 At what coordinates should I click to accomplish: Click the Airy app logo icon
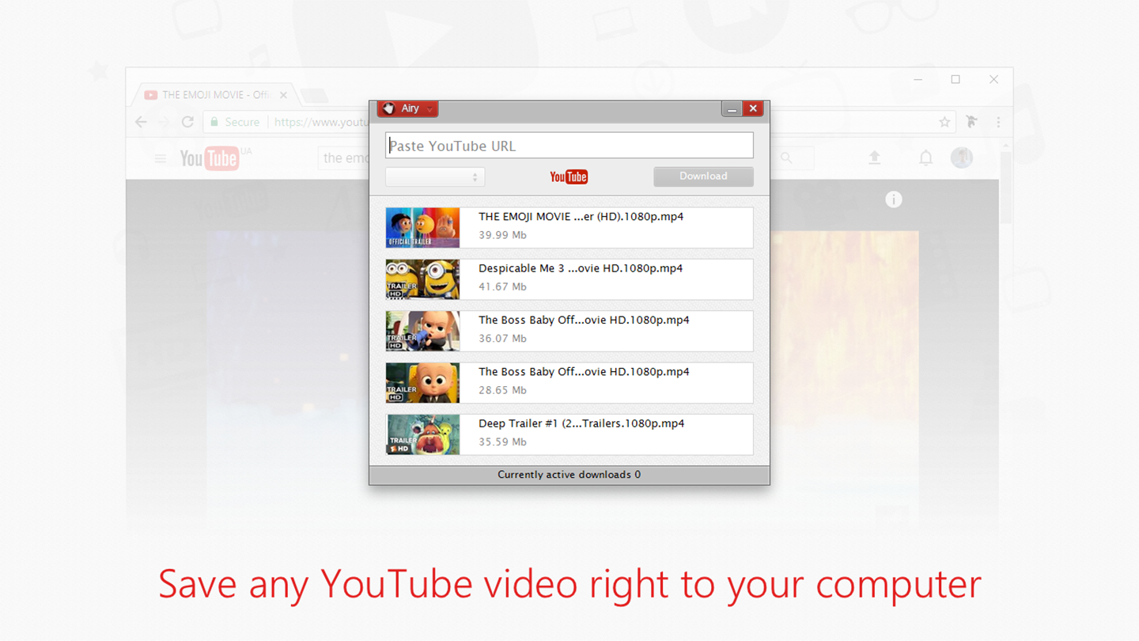click(388, 108)
